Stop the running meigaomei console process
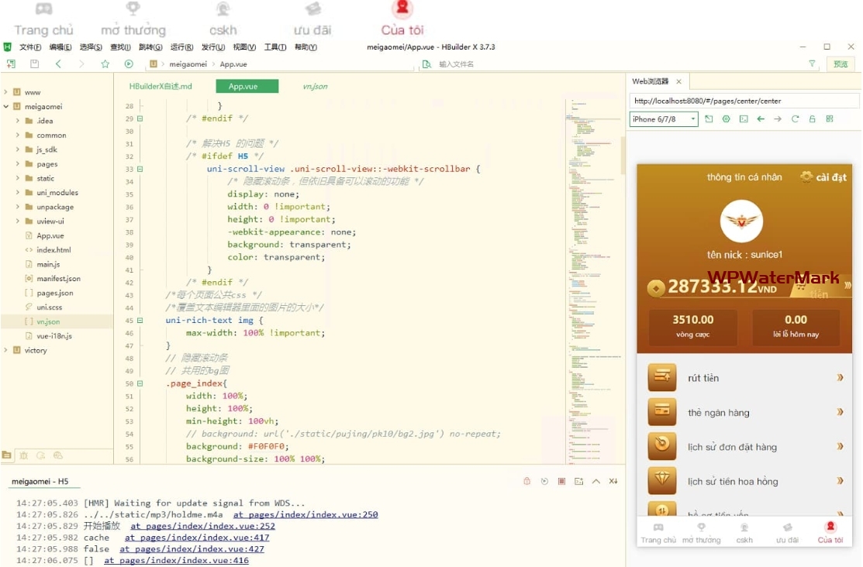Viewport: 863px width, 567px height. [562, 482]
